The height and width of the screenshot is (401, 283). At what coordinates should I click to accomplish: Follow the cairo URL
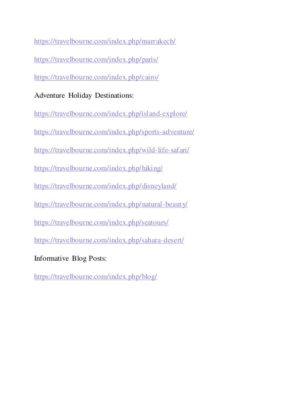click(x=97, y=77)
